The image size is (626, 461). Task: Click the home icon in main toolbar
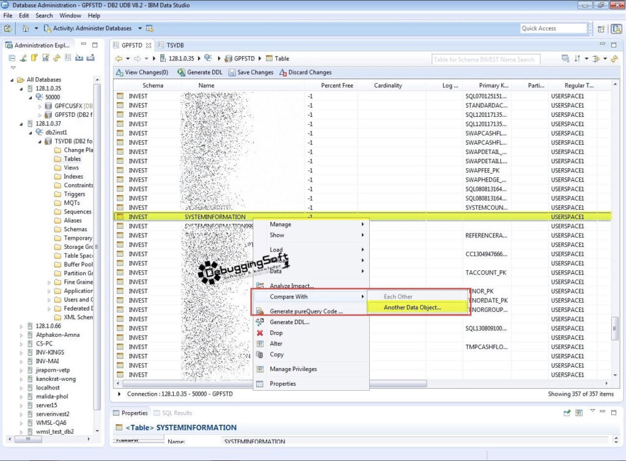pos(26,28)
